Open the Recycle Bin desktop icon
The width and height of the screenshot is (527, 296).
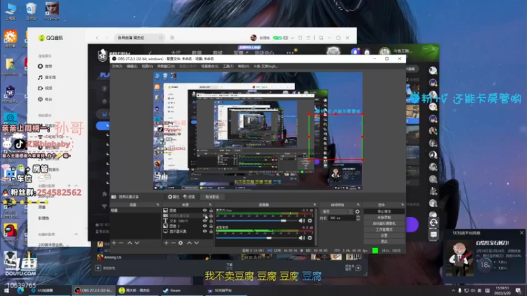point(31,11)
